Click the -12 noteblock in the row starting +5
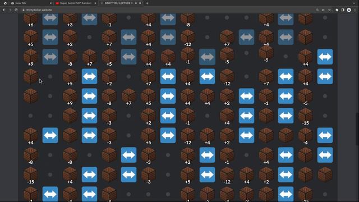Viewport: 359px width, 202px height. click(x=188, y=38)
